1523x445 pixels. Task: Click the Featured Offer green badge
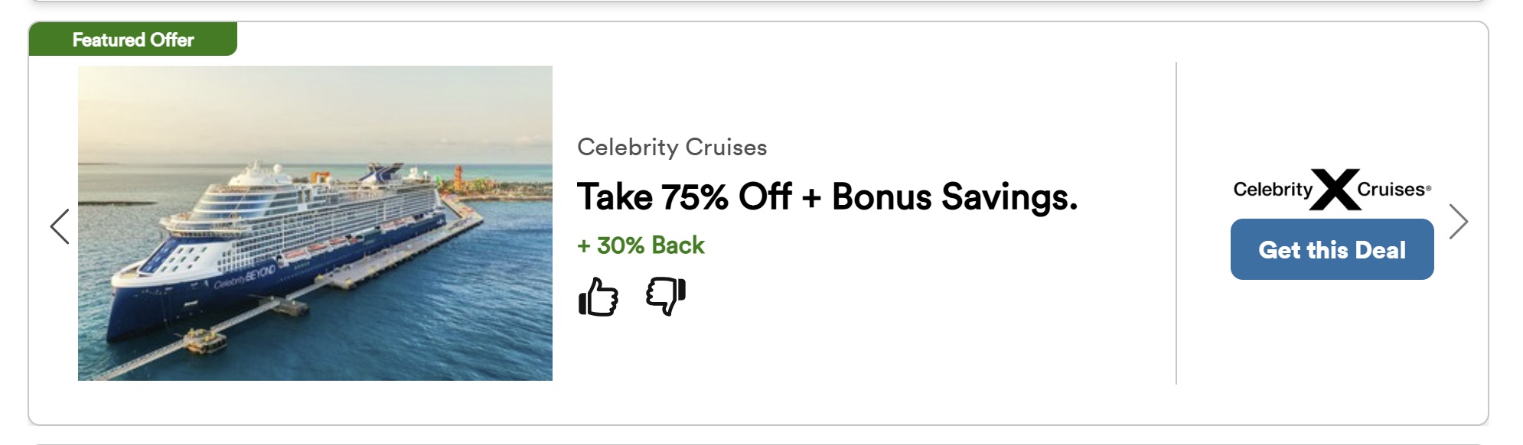click(x=132, y=40)
